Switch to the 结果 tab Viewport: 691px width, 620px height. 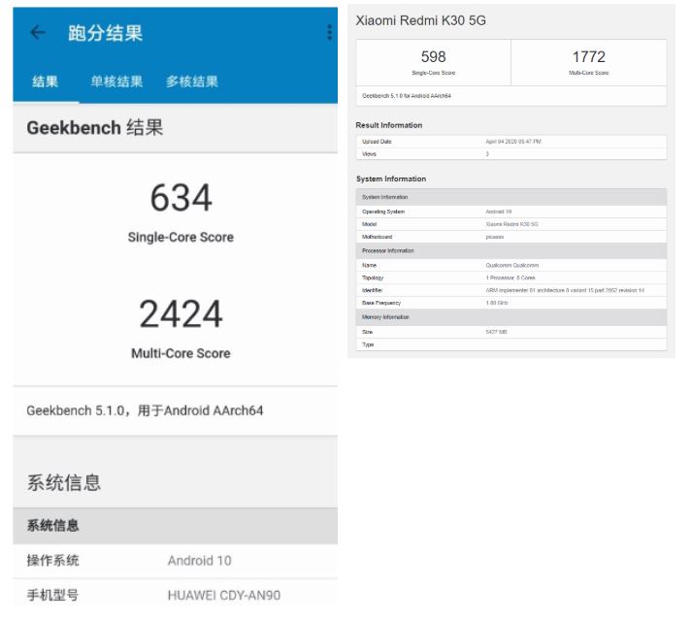46,82
